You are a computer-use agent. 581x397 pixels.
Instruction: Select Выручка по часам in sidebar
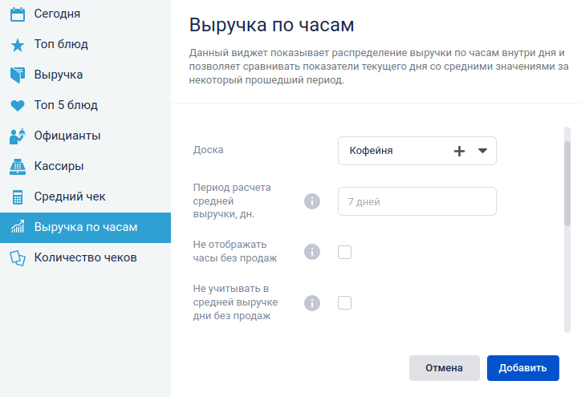click(85, 228)
